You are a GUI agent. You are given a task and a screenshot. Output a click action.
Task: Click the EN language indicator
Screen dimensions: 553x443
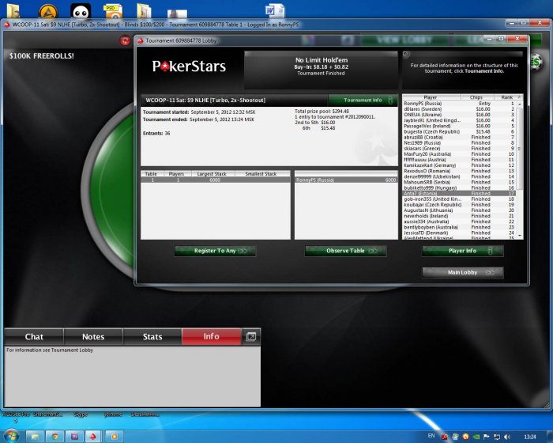431,436
